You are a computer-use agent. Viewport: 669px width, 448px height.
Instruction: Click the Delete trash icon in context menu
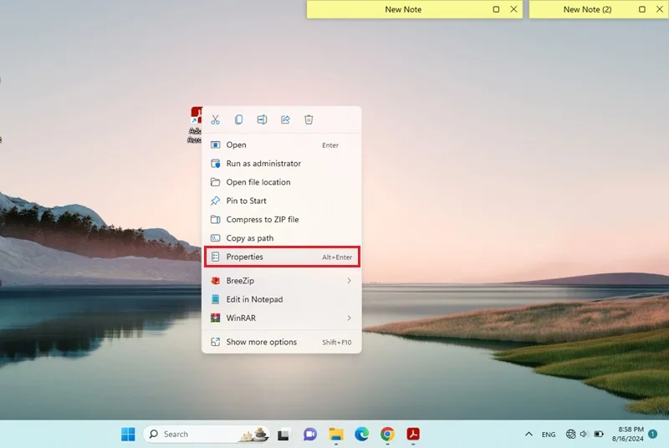click(x=309, y=120)
